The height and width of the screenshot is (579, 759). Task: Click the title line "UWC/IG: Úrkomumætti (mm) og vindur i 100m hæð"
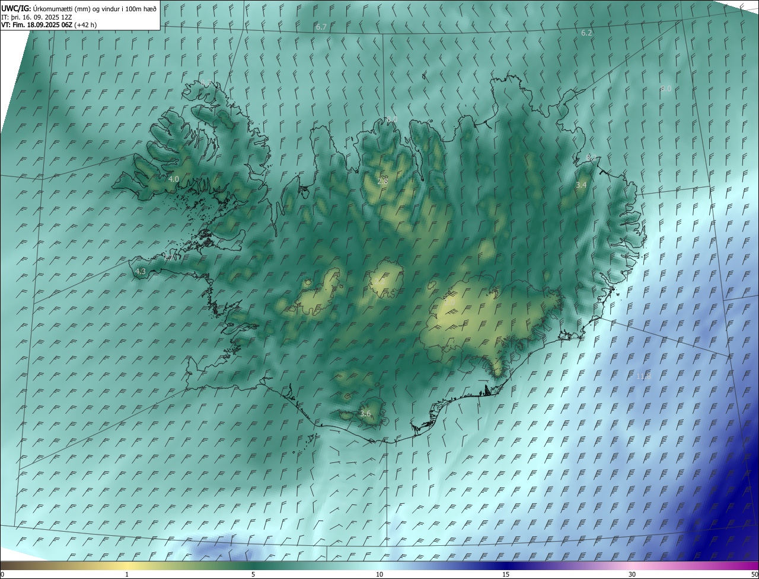(x=79, y=8)
